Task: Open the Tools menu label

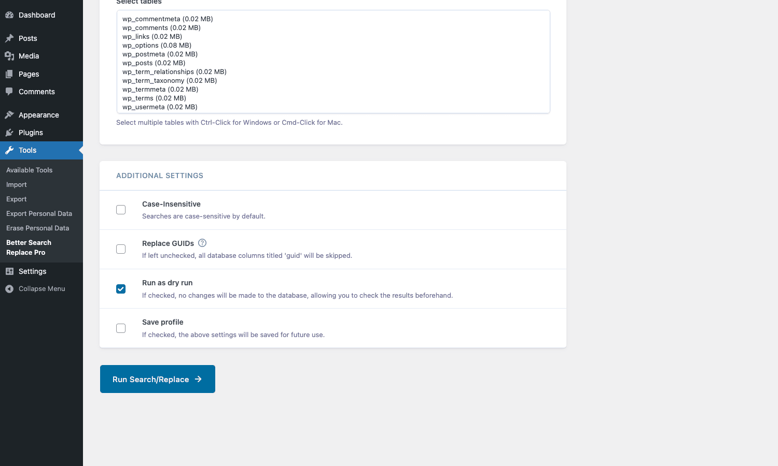Action: tap(27, 150)
